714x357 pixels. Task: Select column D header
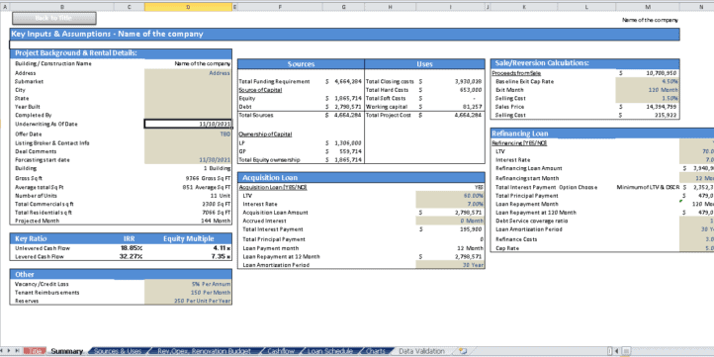[188, 7]
